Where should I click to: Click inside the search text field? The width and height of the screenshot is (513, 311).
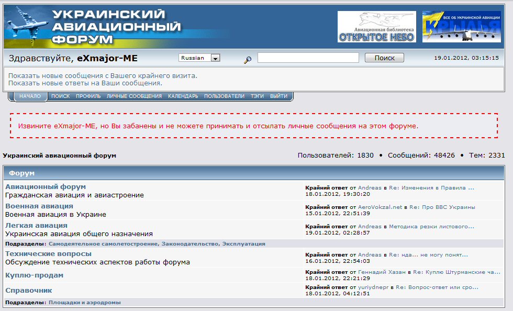pyautogui.click(x=308, y=58)
